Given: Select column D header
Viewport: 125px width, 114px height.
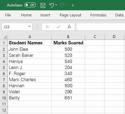Looking at the screenshot, I should 114,37.
